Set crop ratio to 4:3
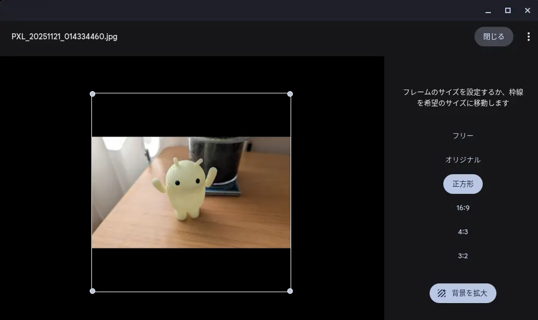This screenshot has height=320, width=538. point(462,232)
